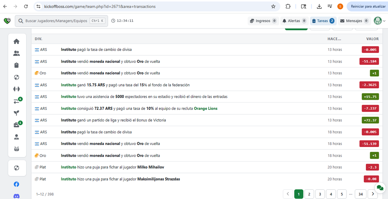Click the +15.75 value badge
Screen dimensions: 388x199
[370, 97]
